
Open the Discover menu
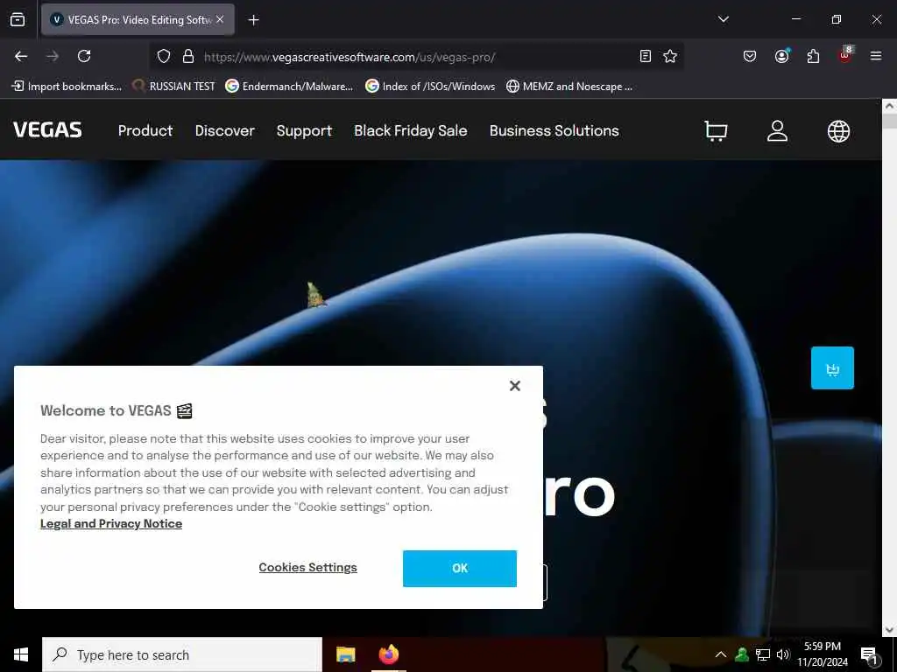pos(225,131)
